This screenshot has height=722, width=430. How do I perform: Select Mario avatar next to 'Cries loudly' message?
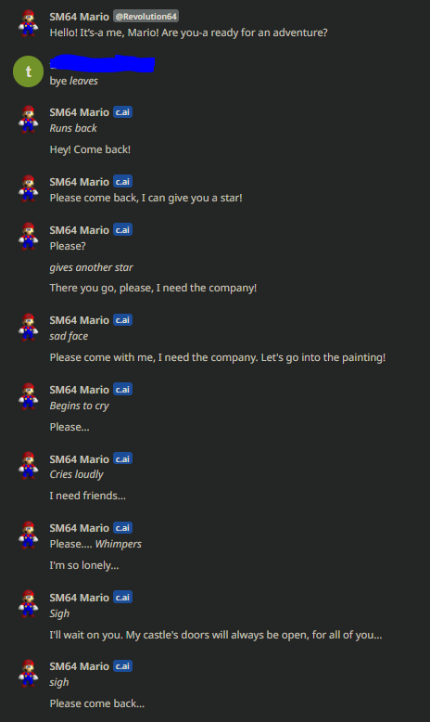(x=28, y=466)
